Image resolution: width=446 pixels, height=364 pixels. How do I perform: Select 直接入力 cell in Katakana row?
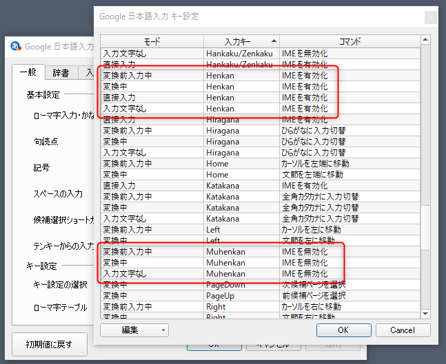pyautogui.click(x=152, y=186)
